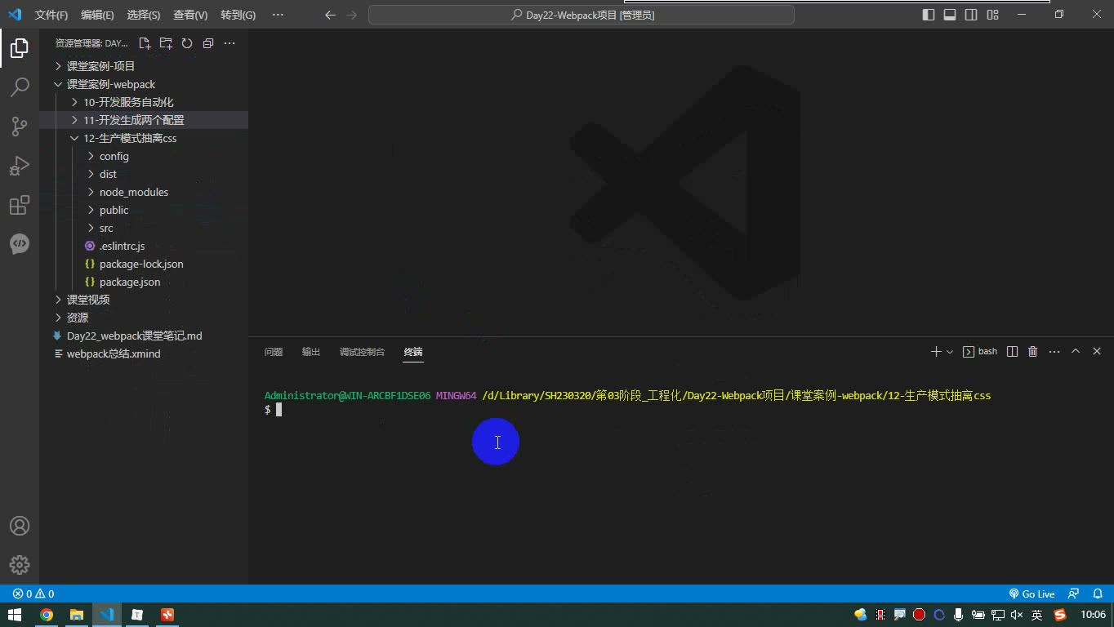Open the 文件(F) menu
This screenshot has height=627, width=1114.
click(x=51, y=15)
